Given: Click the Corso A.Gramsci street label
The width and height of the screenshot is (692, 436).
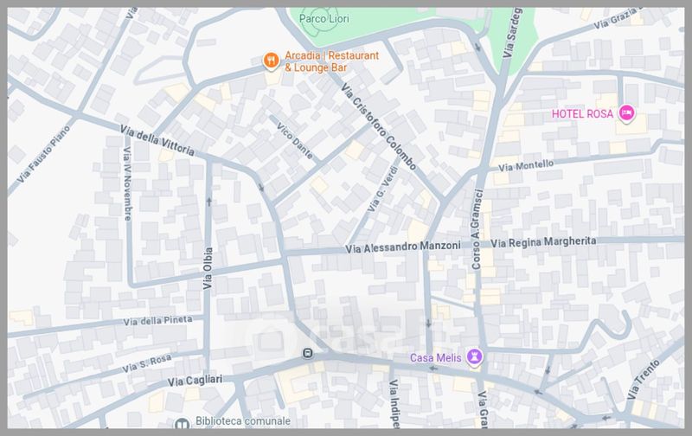Looking at the screenshot, I should point(476,229).
